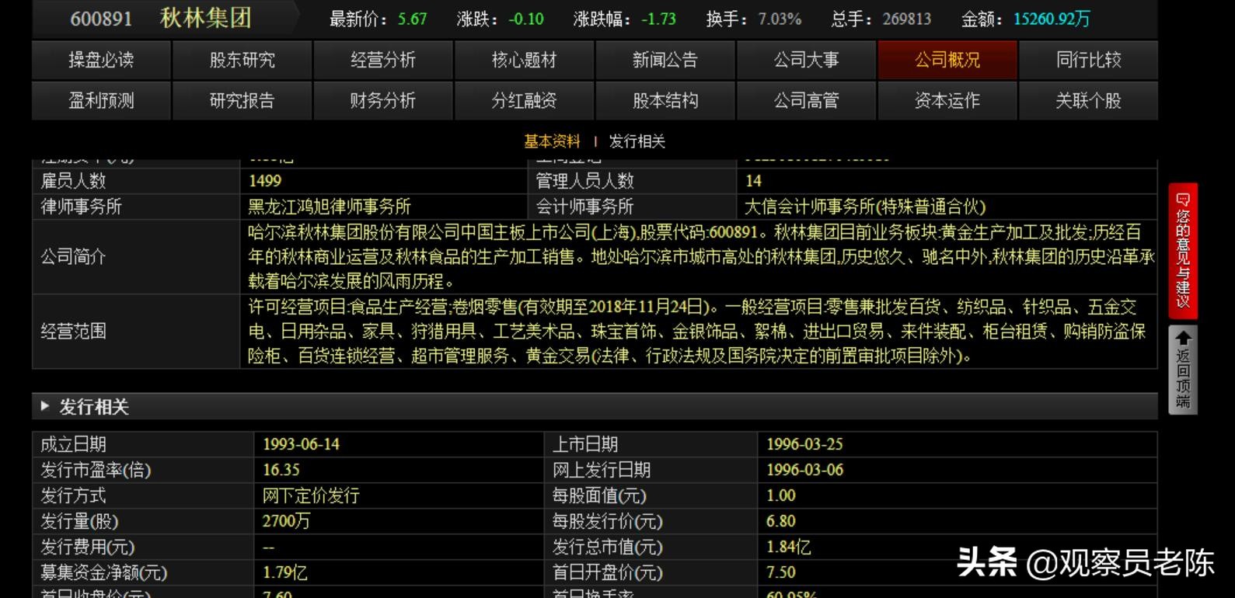Click the 雇员人数 label
Image resolution: width=1235 pixels, height=598 pixels.
[73, 181]
